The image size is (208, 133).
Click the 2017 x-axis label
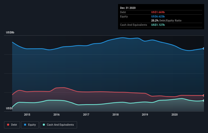pyautogui.click(x=86, y=115)
